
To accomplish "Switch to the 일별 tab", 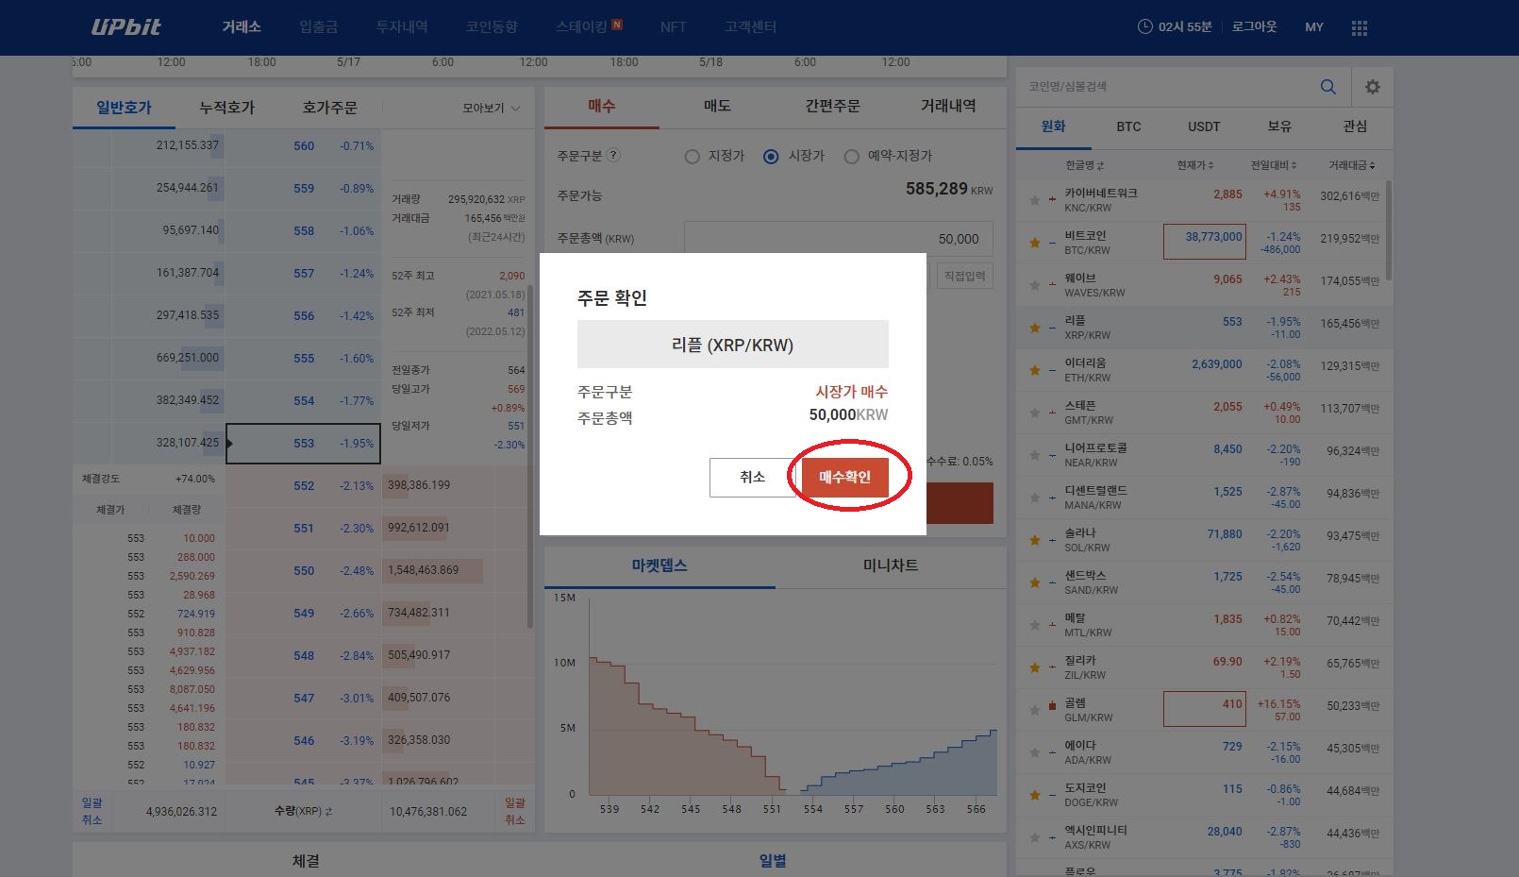I will click(773, 860).
